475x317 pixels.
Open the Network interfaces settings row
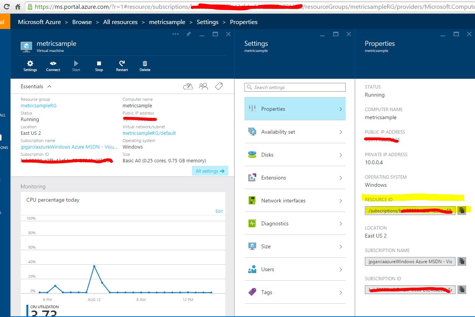pos(295,201)
